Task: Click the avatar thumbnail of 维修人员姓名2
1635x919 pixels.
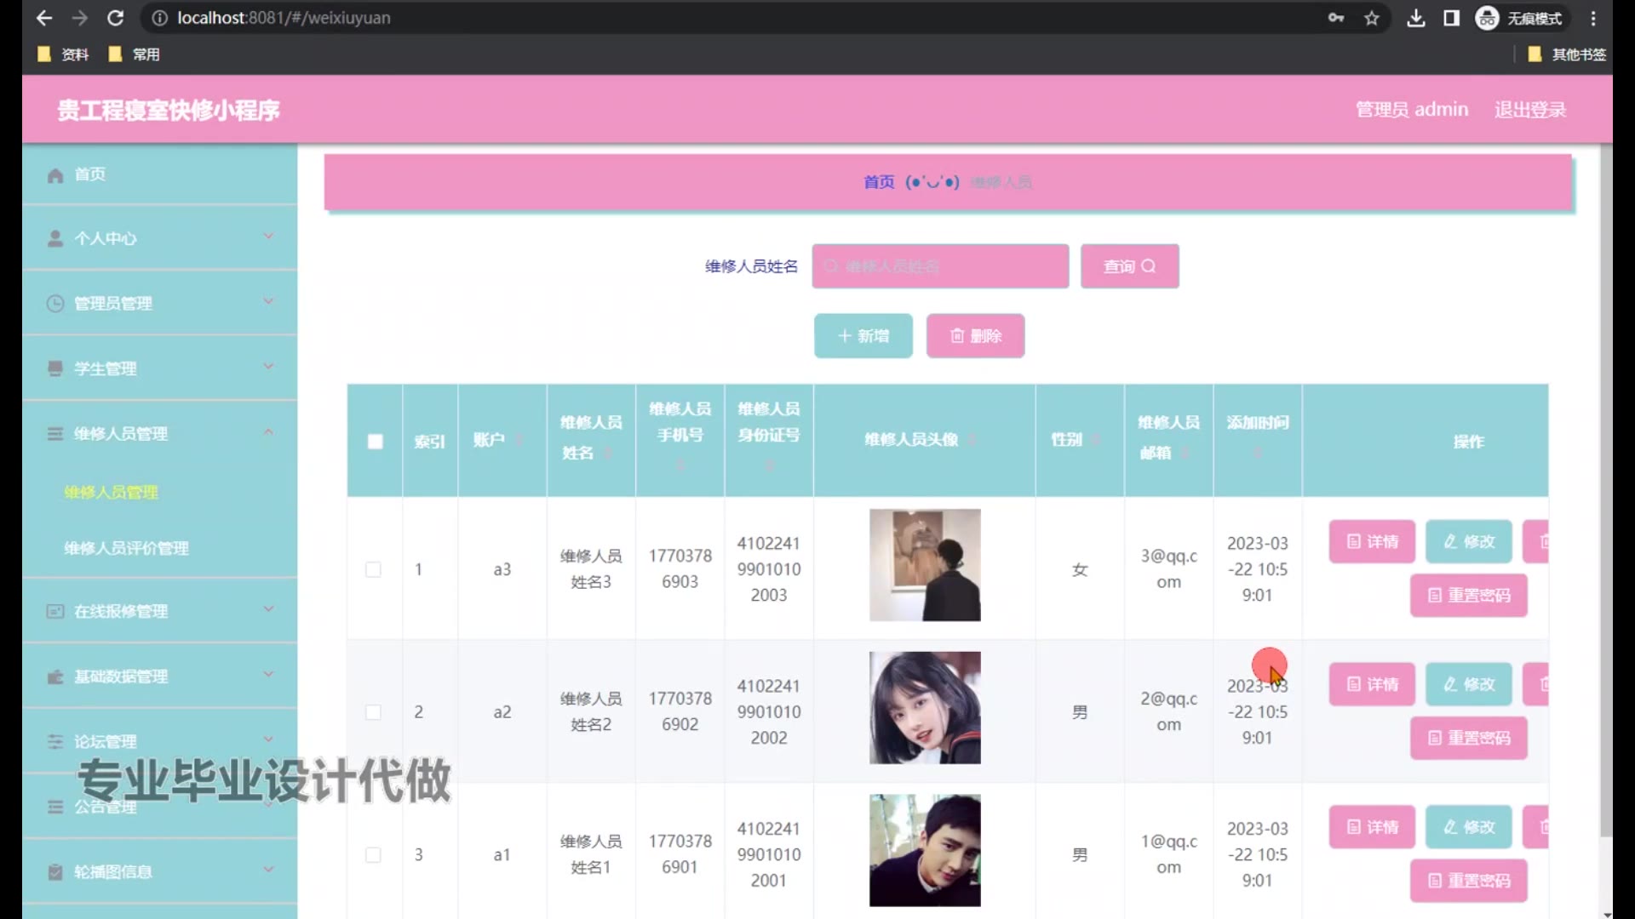Action: (925, 708)
